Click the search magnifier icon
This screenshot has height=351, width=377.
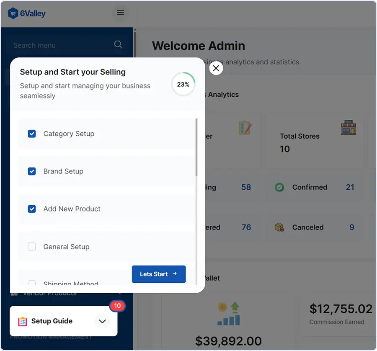click(x=118, y=45)
